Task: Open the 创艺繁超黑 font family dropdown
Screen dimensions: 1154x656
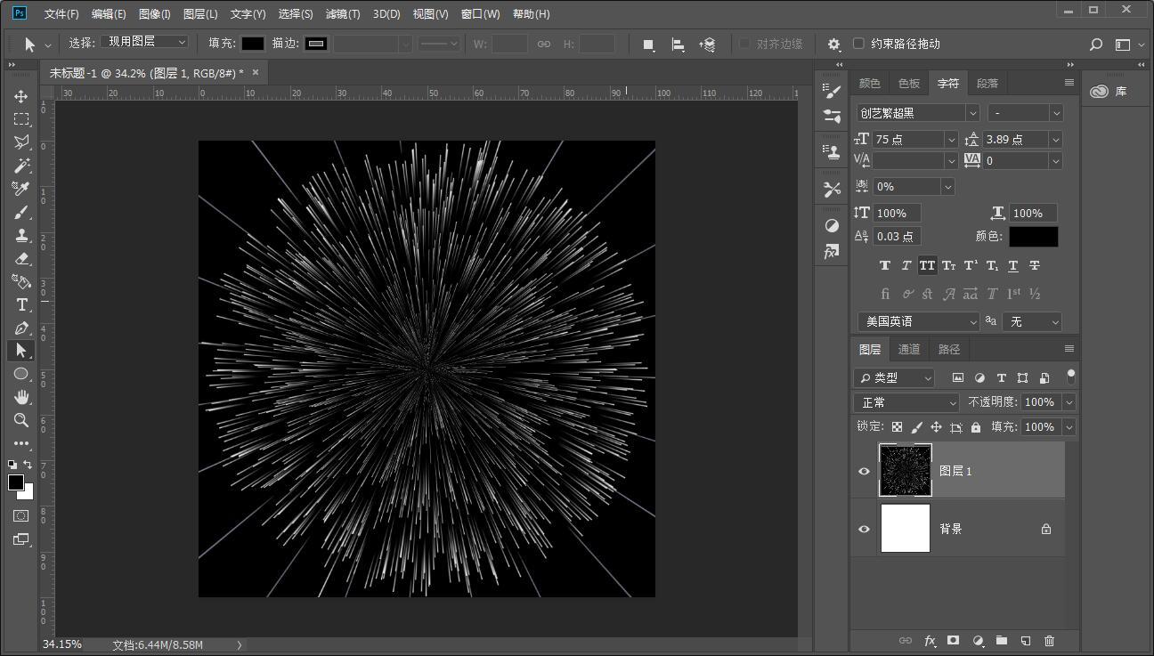Action: (972, 113)
